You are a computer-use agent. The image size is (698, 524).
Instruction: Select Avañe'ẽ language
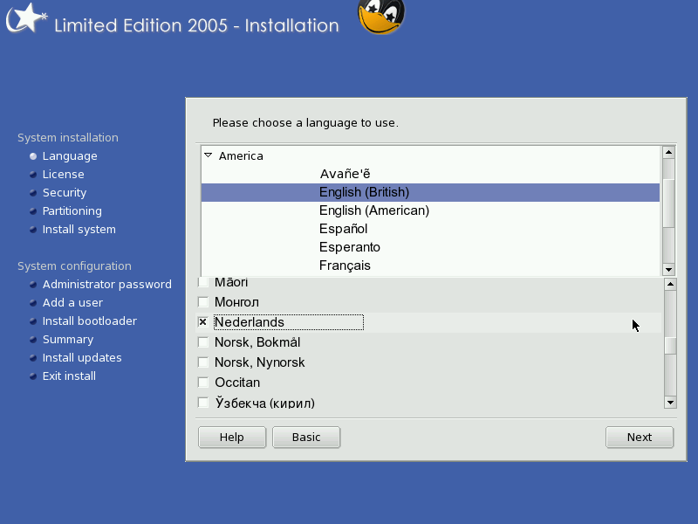(430, 174)
